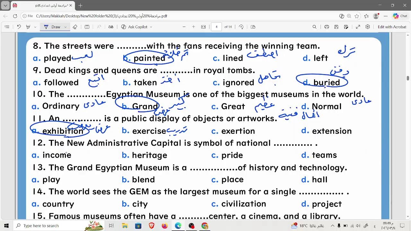Click the Add text tool icon

(x=87, y=27)
